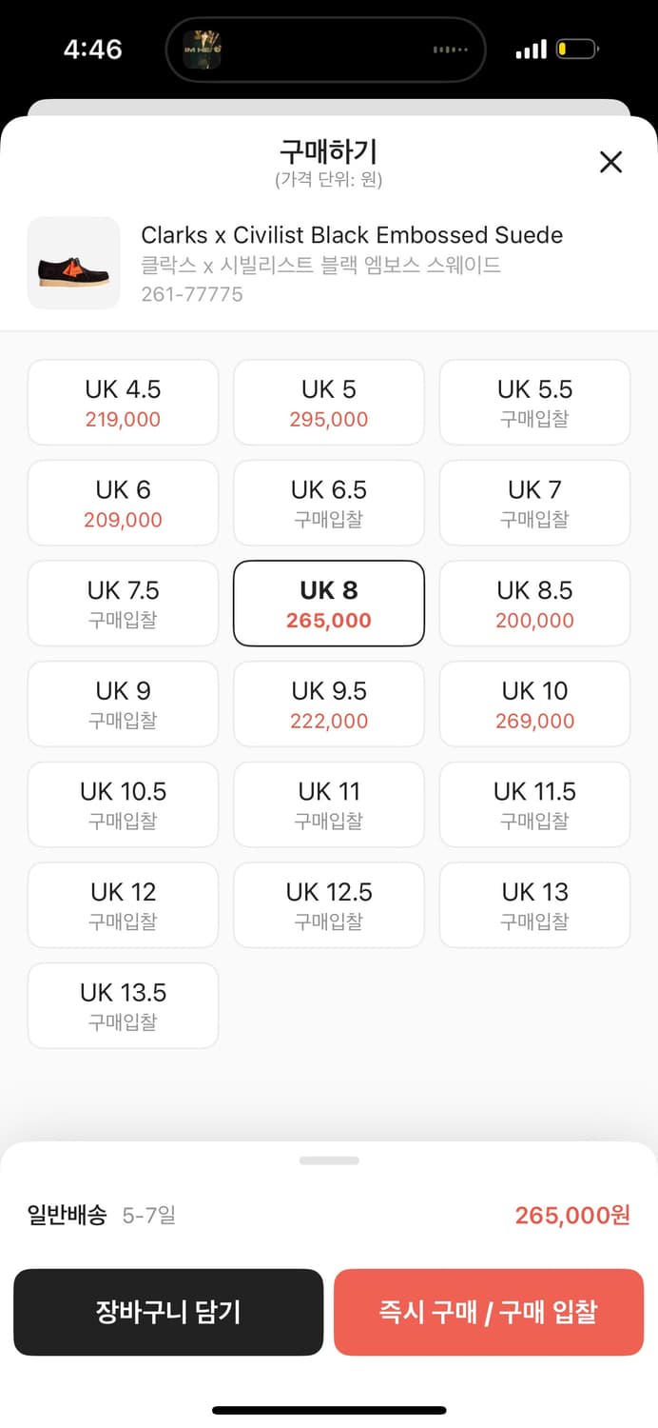Choose UK 9 bid size

point(123,704)
